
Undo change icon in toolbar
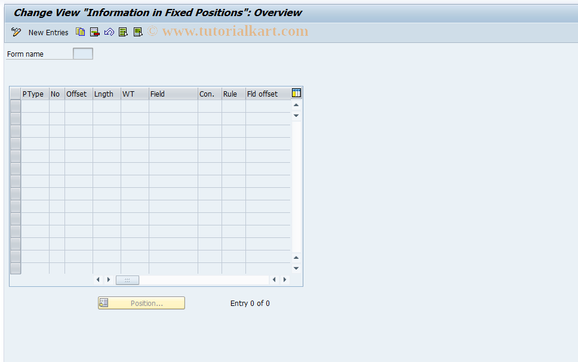(x=109, y=32)
